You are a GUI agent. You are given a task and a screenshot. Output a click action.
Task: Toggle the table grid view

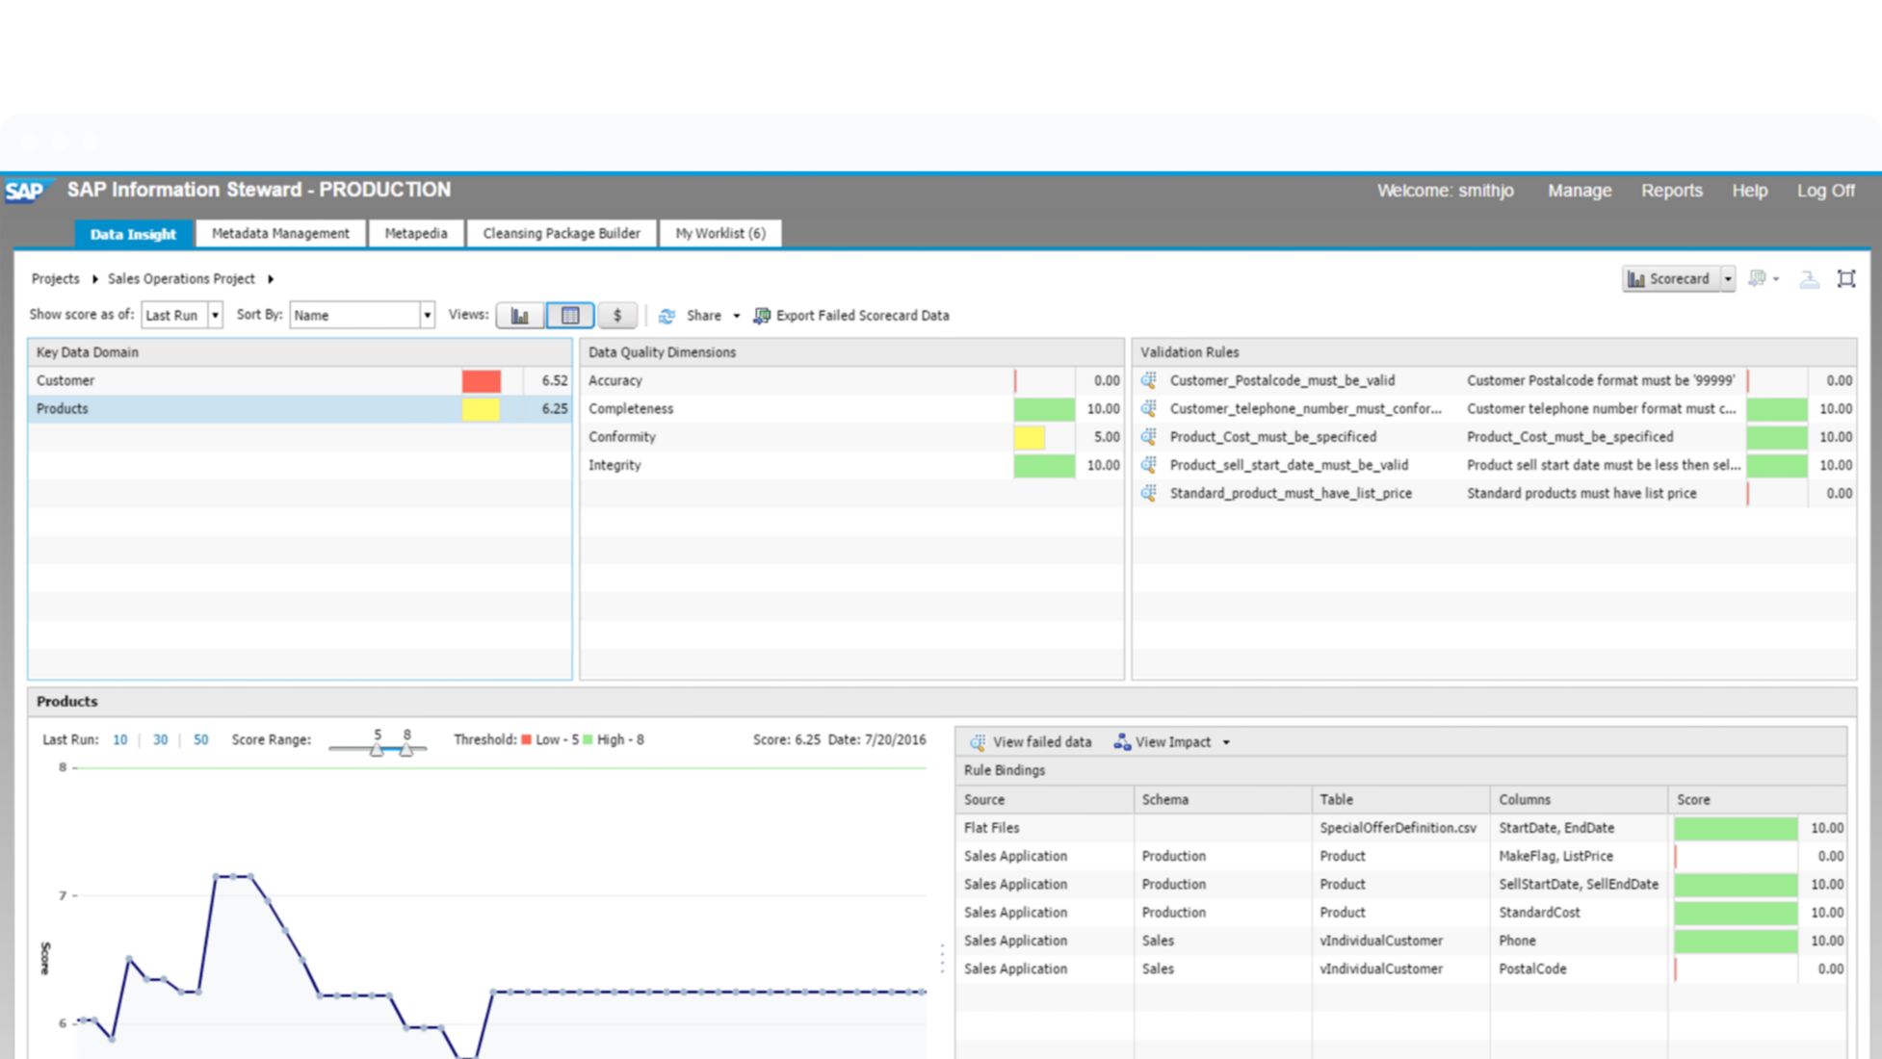pyautogui.click(x=570, y=316)
